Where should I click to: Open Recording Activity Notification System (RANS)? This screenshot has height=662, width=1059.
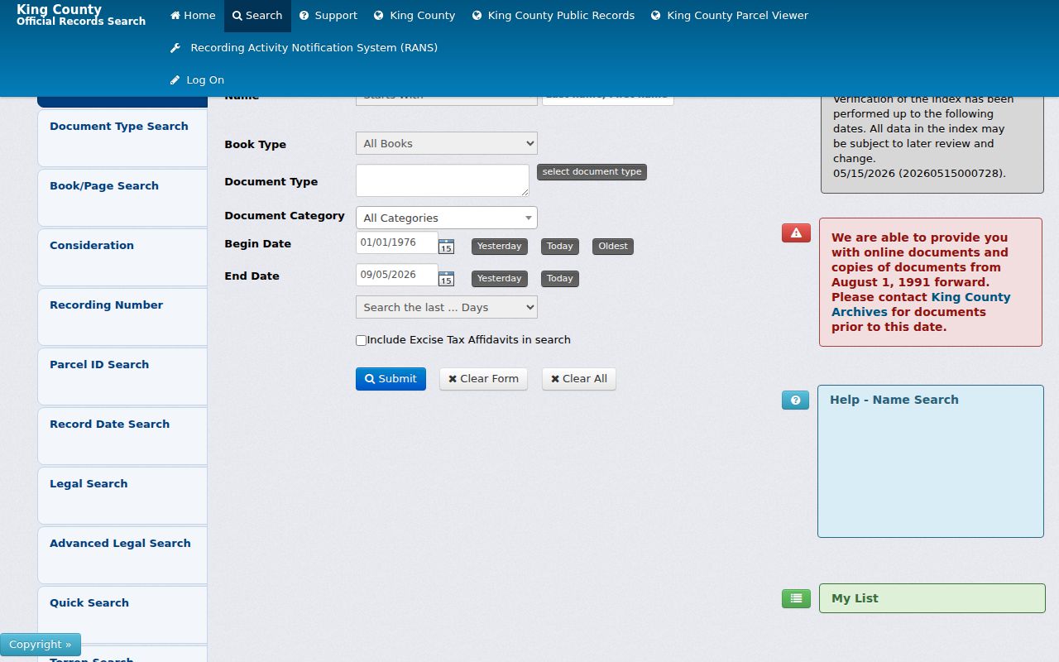(304, 48)
